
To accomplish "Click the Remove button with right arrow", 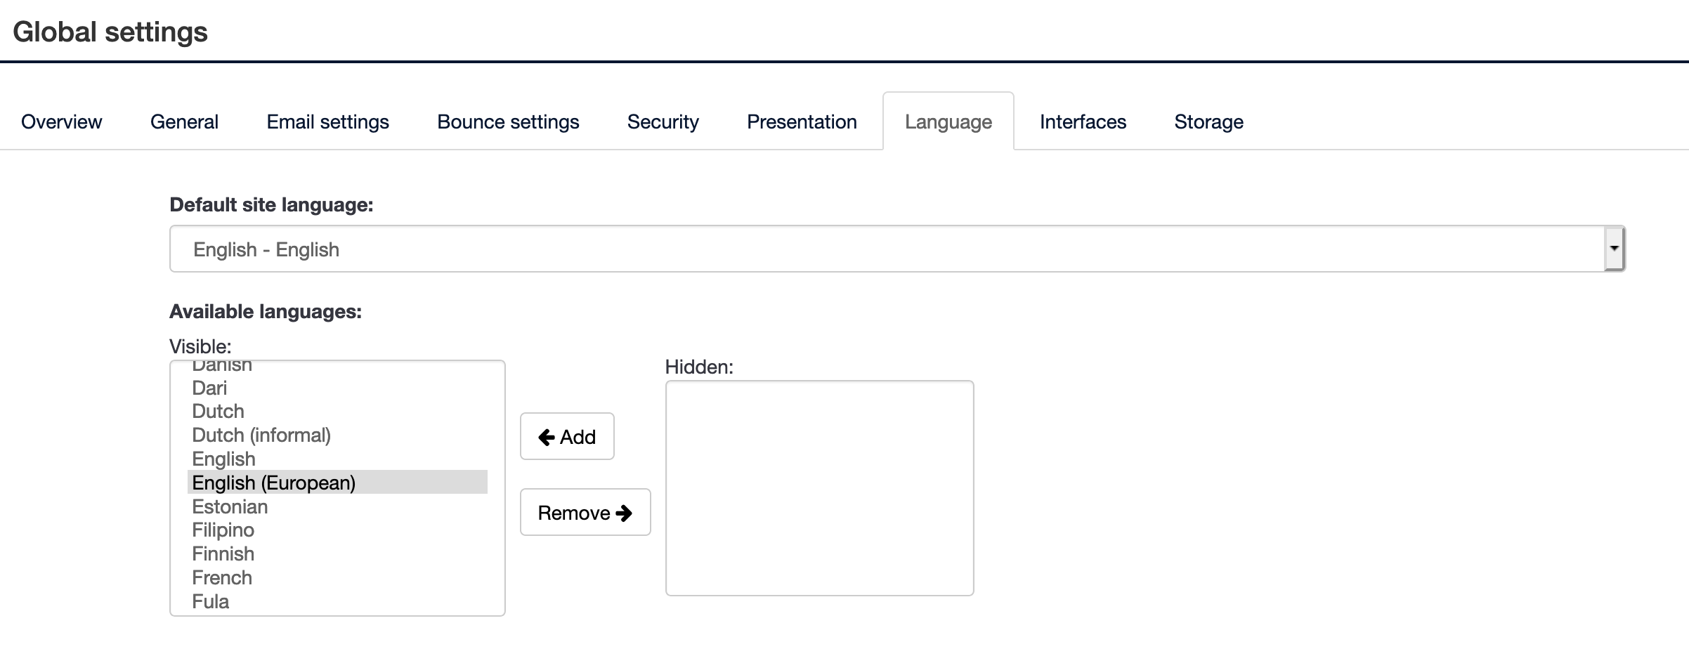I will pyautogui.click(x=585, y=512).
